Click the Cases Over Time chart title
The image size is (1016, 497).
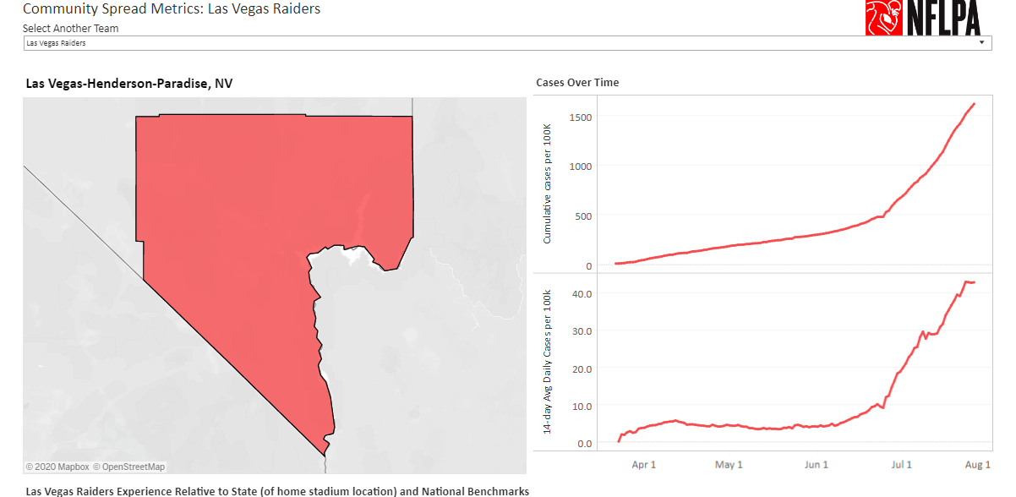577,83
